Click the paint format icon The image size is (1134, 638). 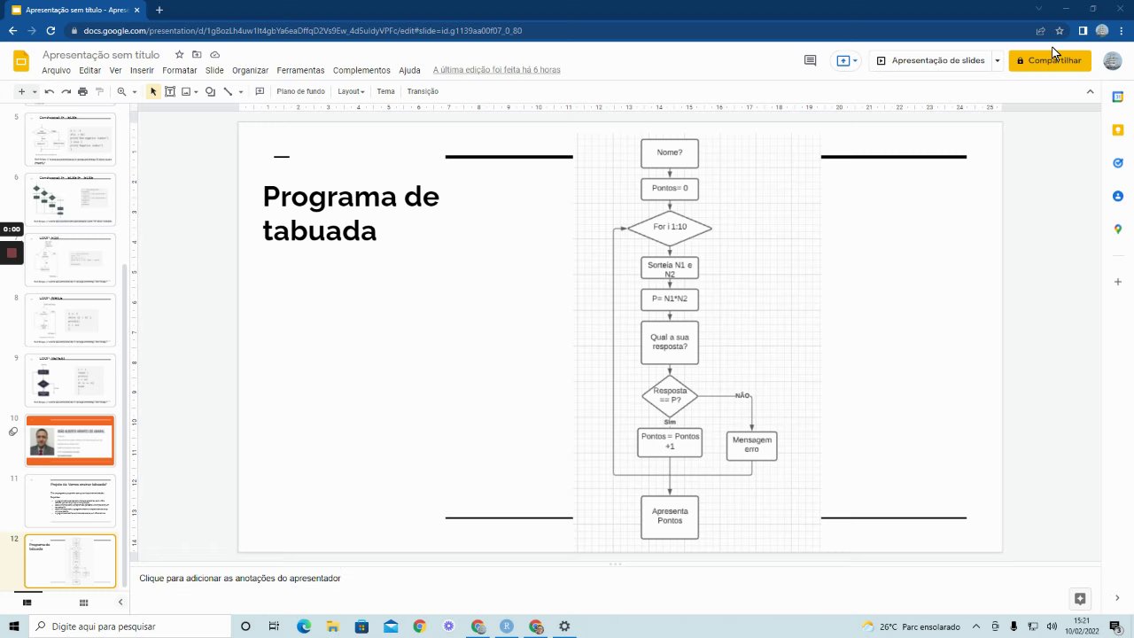click(x=99, y=91)
